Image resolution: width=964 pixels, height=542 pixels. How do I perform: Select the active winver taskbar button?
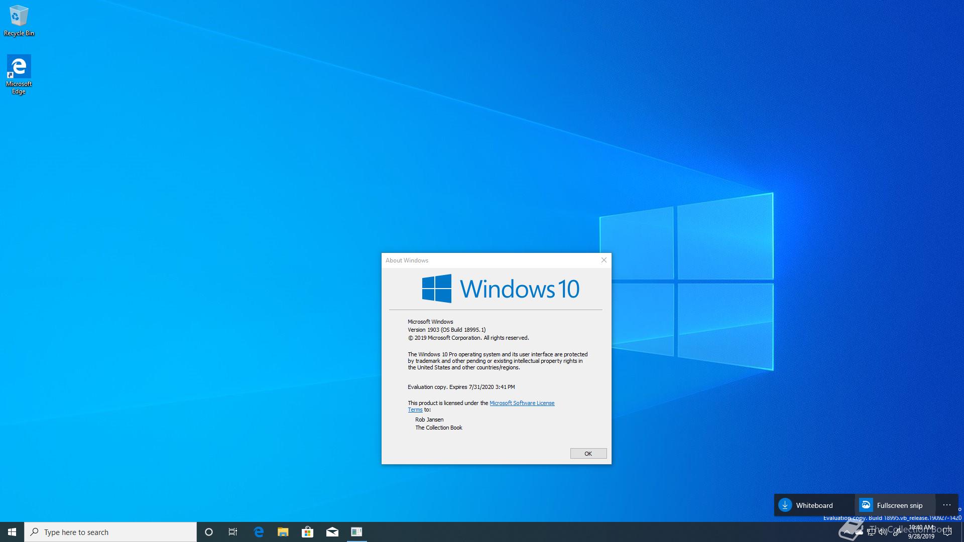point(356,532)
